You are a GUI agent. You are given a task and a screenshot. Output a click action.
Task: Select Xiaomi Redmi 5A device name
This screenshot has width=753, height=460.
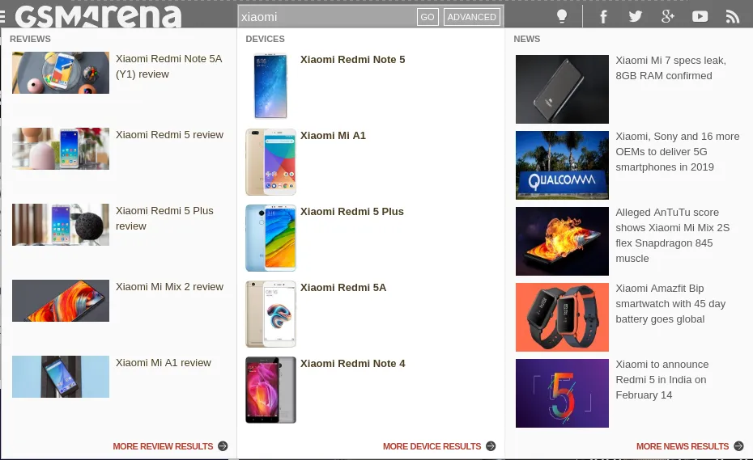(x=342, y=287)
